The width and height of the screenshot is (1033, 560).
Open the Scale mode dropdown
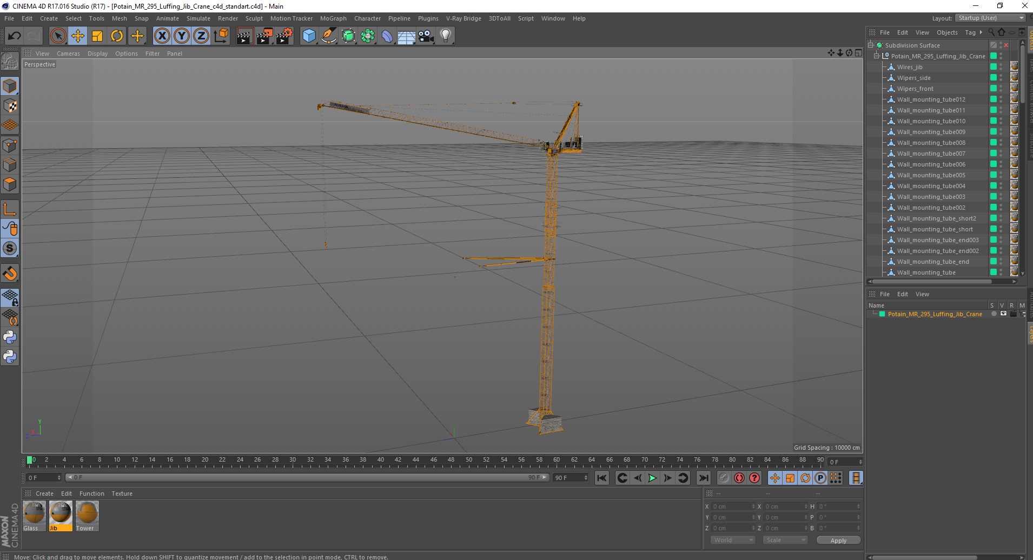pyautogui.click(x=785, y=540)
